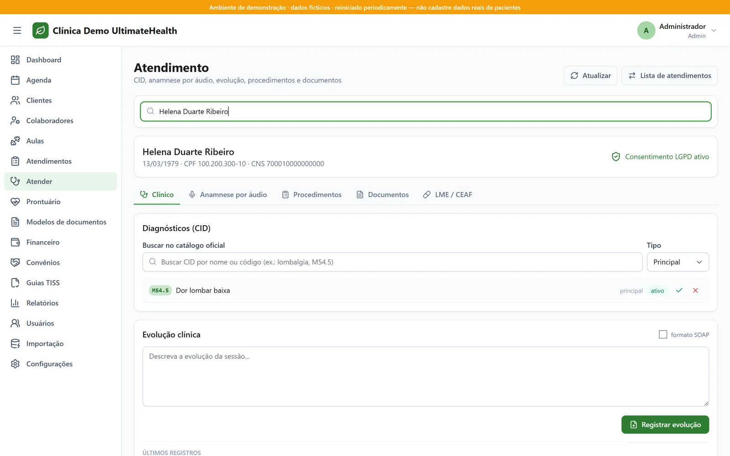Click the Consentimento LGPD ativo label
Image resolution: width=730 pixels, height=456 pixels.
point(667,157)
